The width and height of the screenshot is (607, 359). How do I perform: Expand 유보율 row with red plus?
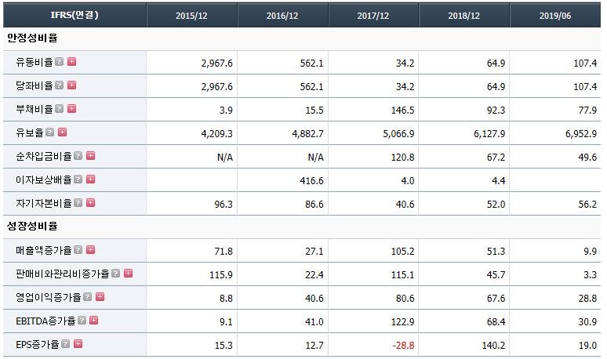(x=62, y=132)
